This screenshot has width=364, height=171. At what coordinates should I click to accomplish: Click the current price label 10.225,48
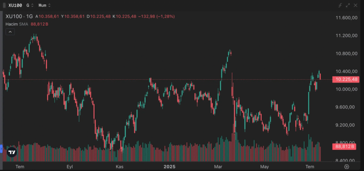tap(345, 79)
